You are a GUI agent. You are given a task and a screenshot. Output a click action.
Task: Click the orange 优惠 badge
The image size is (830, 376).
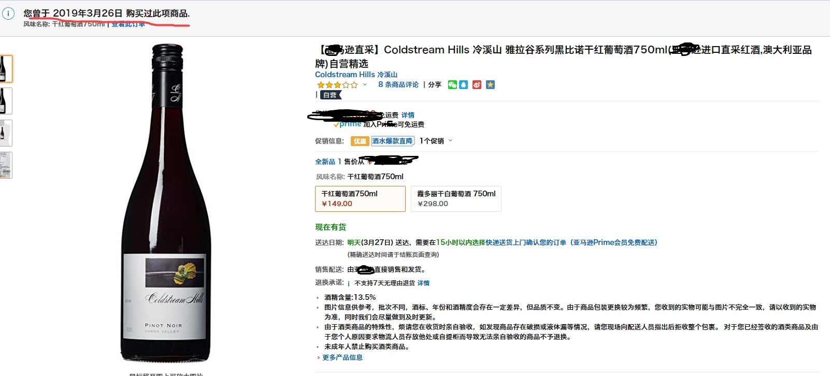coord(360,141)
